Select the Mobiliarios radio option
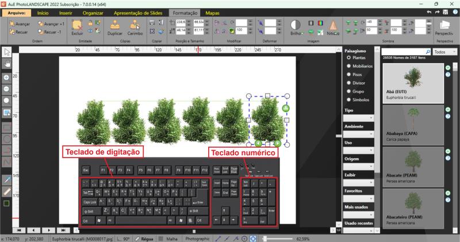 tap(349, 66)
